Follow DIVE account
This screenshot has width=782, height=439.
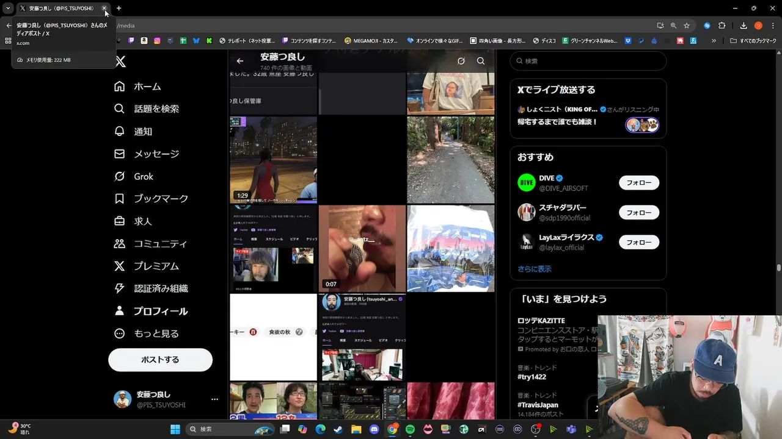639,183
